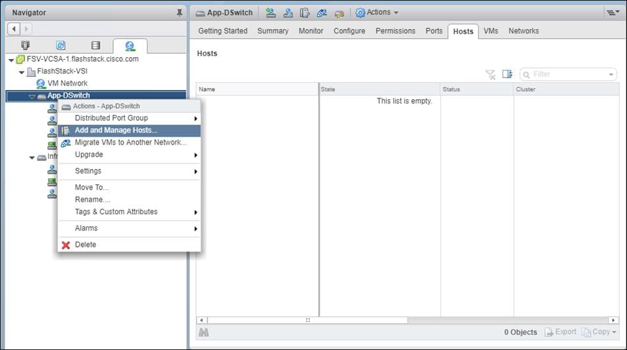Switch to the Summary tab
This screenshot has height=350, width=627.
[x=273, y=31]
